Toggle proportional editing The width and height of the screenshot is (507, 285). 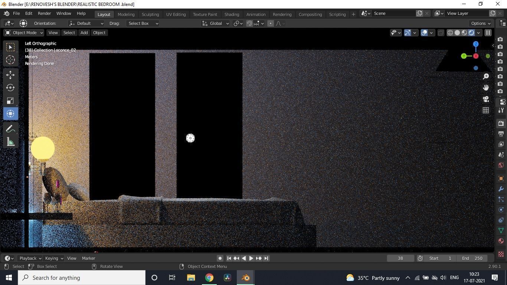(x=271, y=23)
